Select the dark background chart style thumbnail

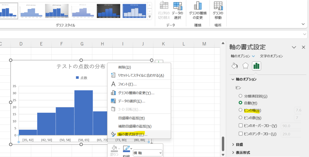[108, 11]
